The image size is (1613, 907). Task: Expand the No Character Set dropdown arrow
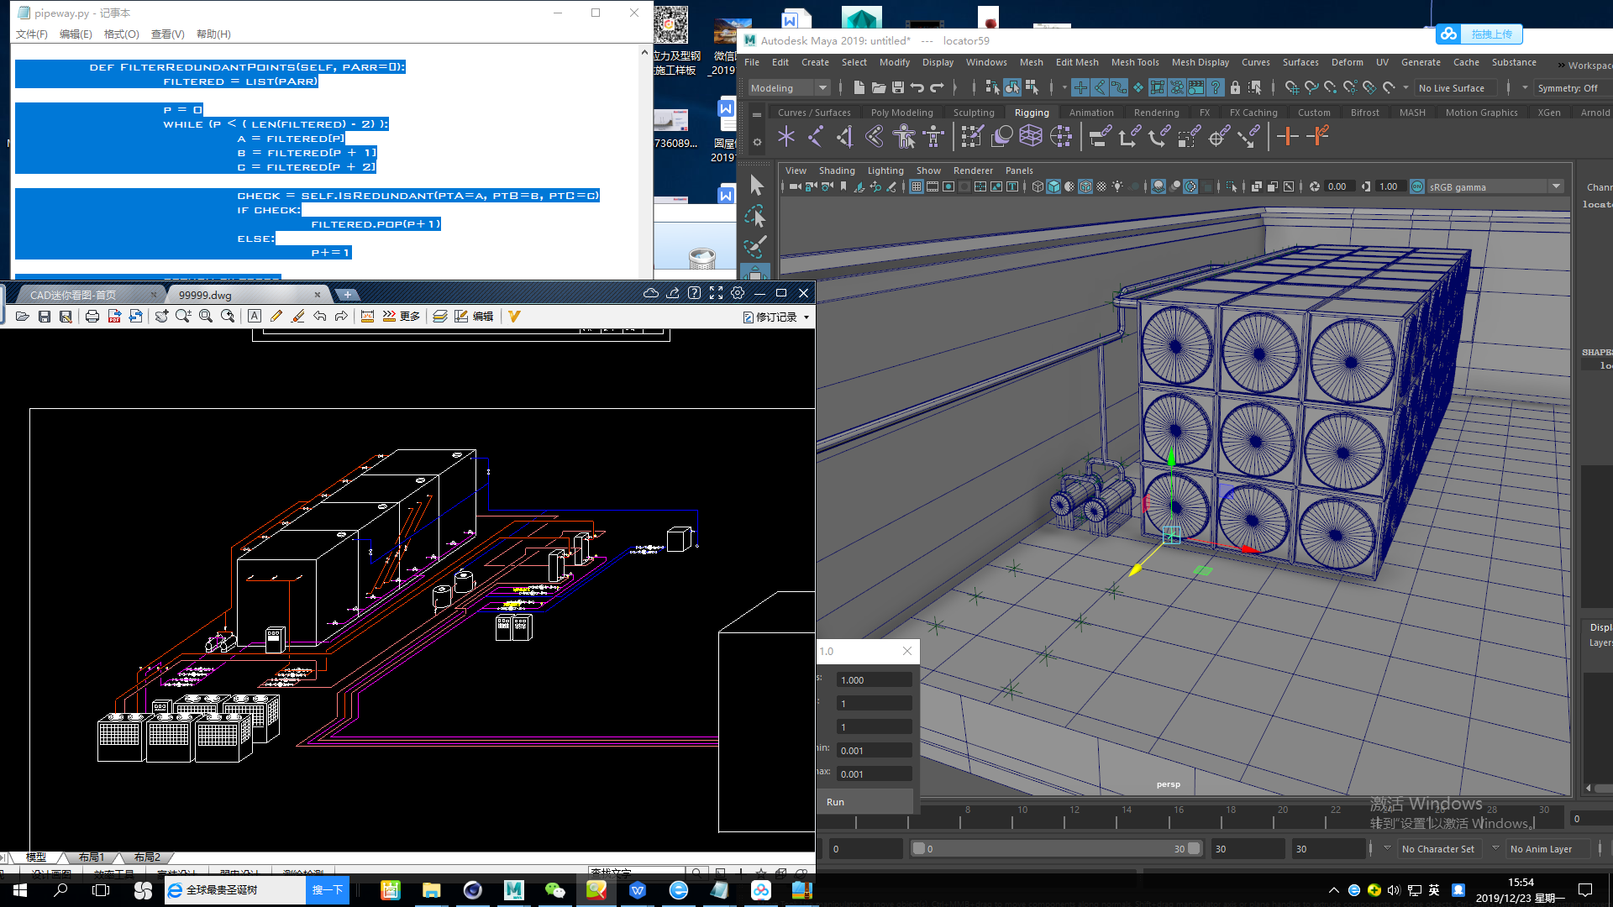(x=1387, y=848)
